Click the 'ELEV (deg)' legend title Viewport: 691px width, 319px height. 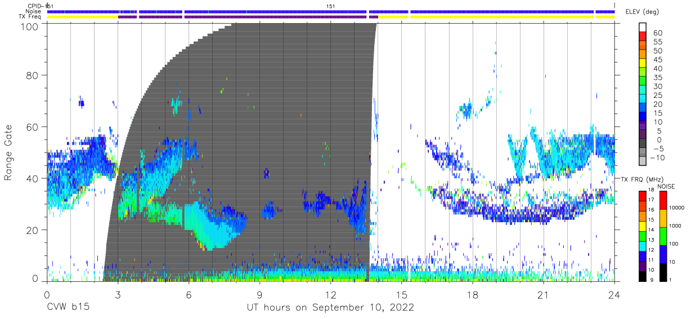(x=641, y=11)
